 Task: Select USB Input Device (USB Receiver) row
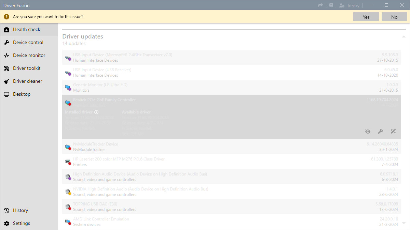coord(231,72)
